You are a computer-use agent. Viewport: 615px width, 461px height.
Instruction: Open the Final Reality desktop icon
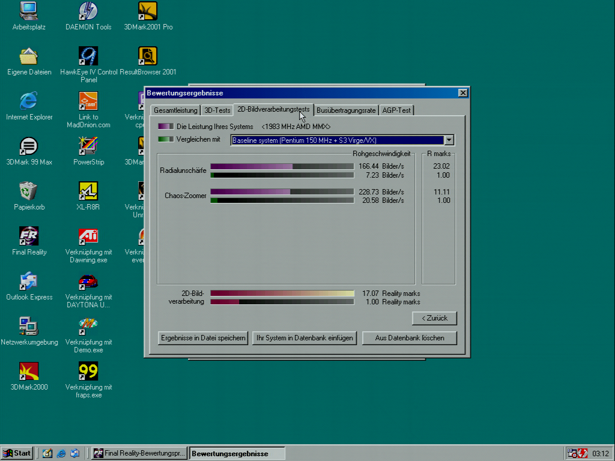pos(29,237)
